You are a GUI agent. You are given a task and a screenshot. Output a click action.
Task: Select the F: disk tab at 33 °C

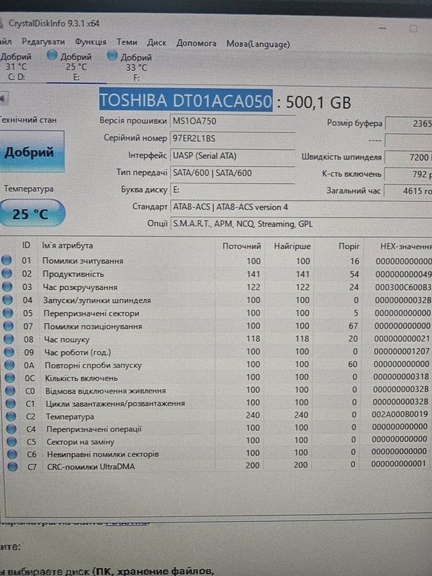click(x=136, y=67)
